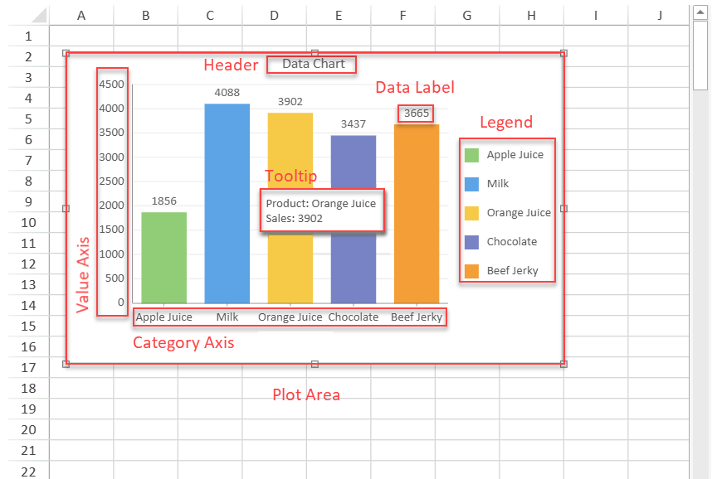Click the select-all corner triangle
The height and width of the screenshot is (479, 712).
click(40, 16)
